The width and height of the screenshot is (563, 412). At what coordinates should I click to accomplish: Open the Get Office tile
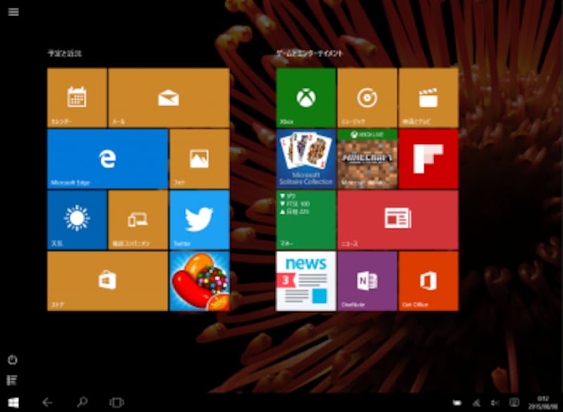pos(429,281)
